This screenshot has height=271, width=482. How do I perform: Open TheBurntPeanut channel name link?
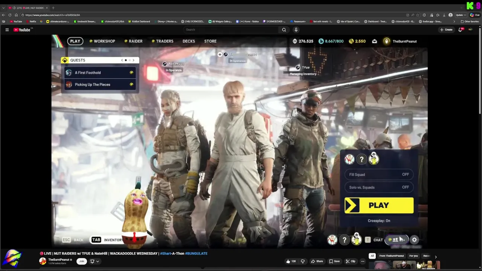pos(59,260)
